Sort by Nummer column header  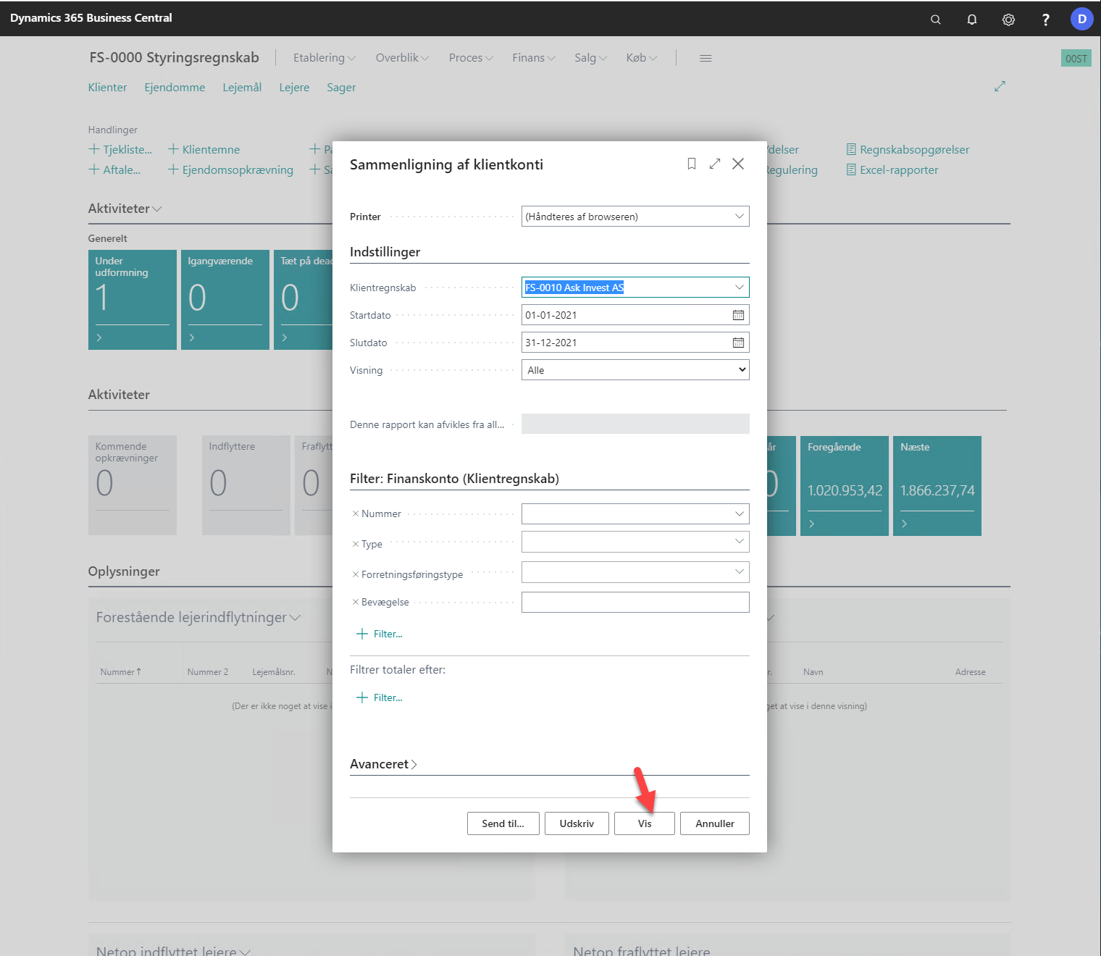(120, 672)
